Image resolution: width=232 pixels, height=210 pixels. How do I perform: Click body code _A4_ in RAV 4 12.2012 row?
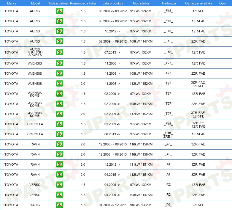click(x=169, y=164)
